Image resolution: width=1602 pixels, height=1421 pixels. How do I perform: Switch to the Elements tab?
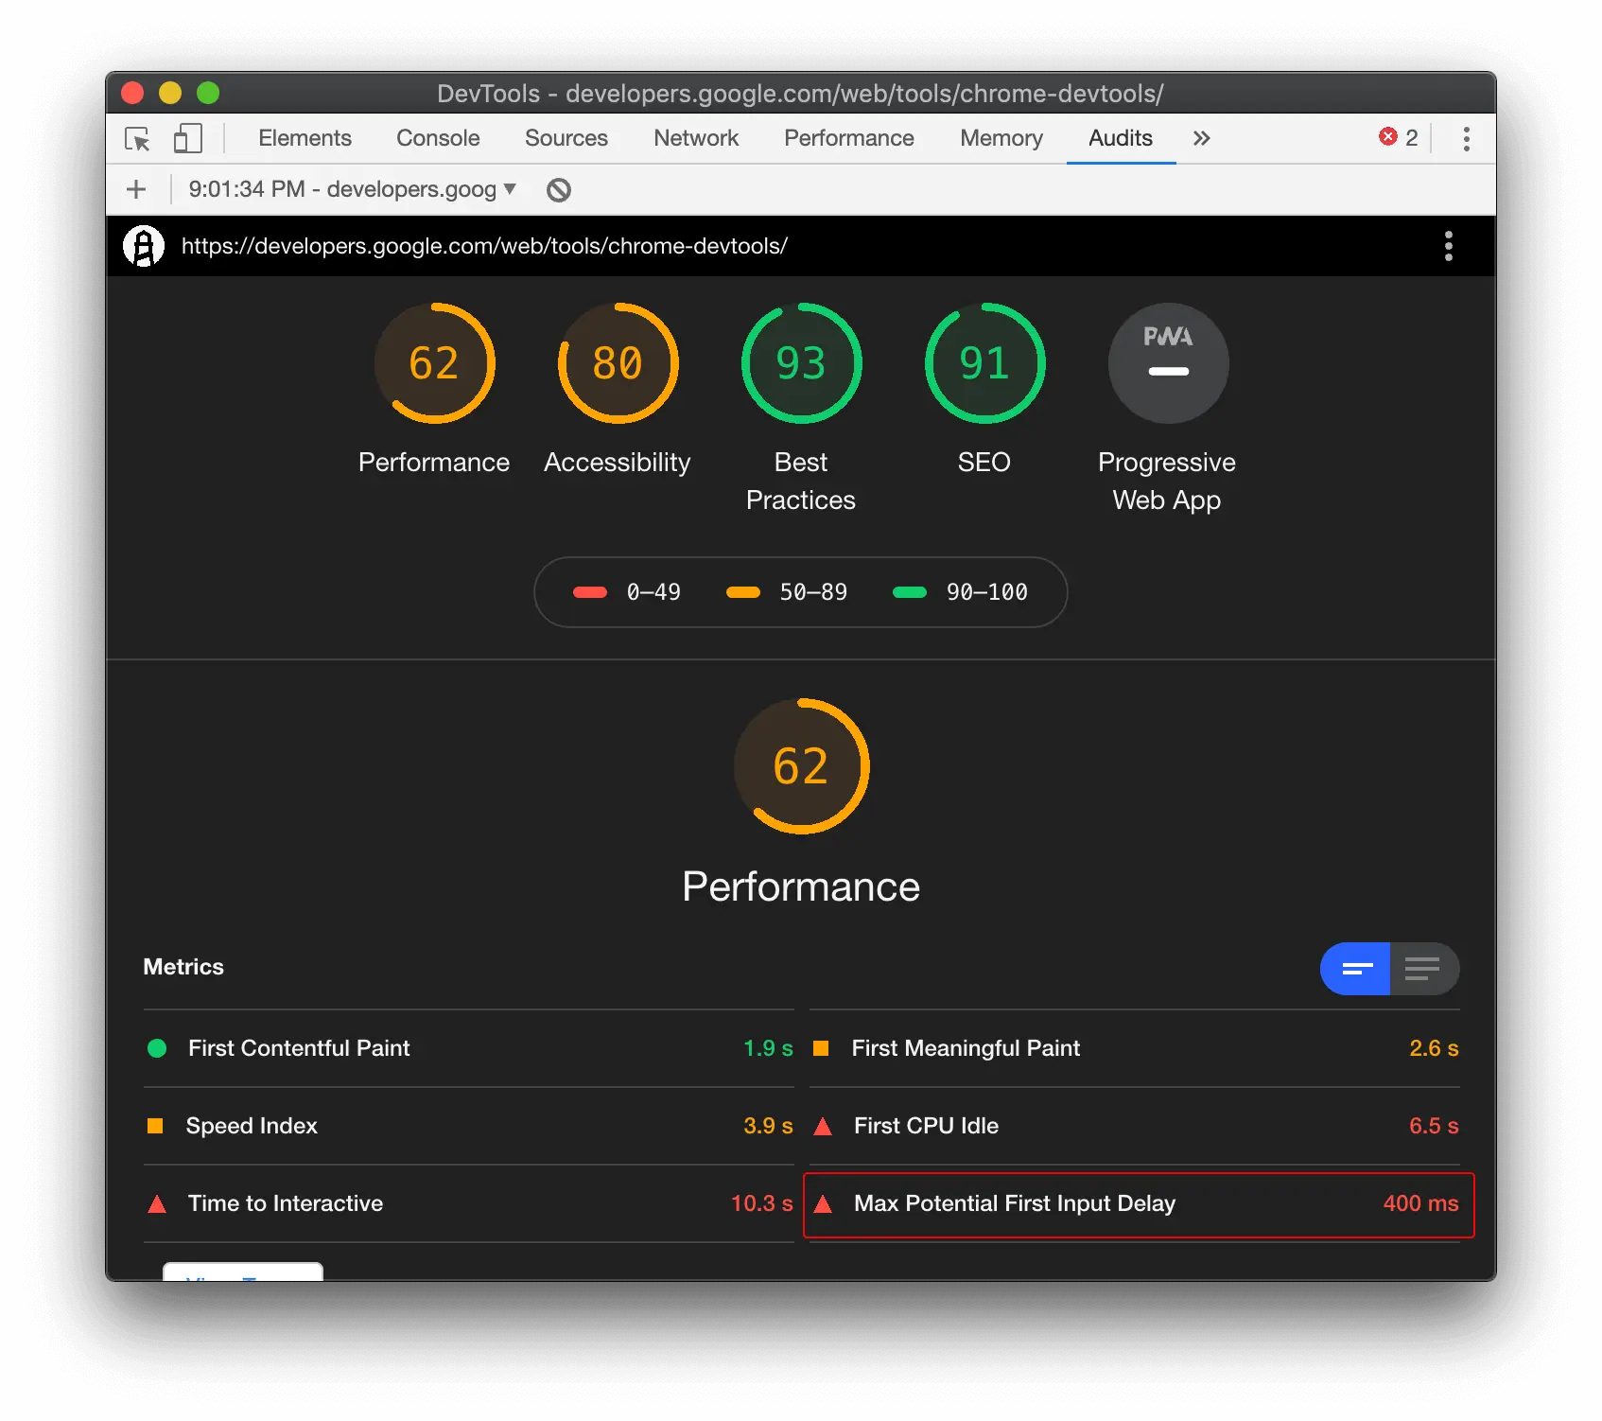click(305, 138)
